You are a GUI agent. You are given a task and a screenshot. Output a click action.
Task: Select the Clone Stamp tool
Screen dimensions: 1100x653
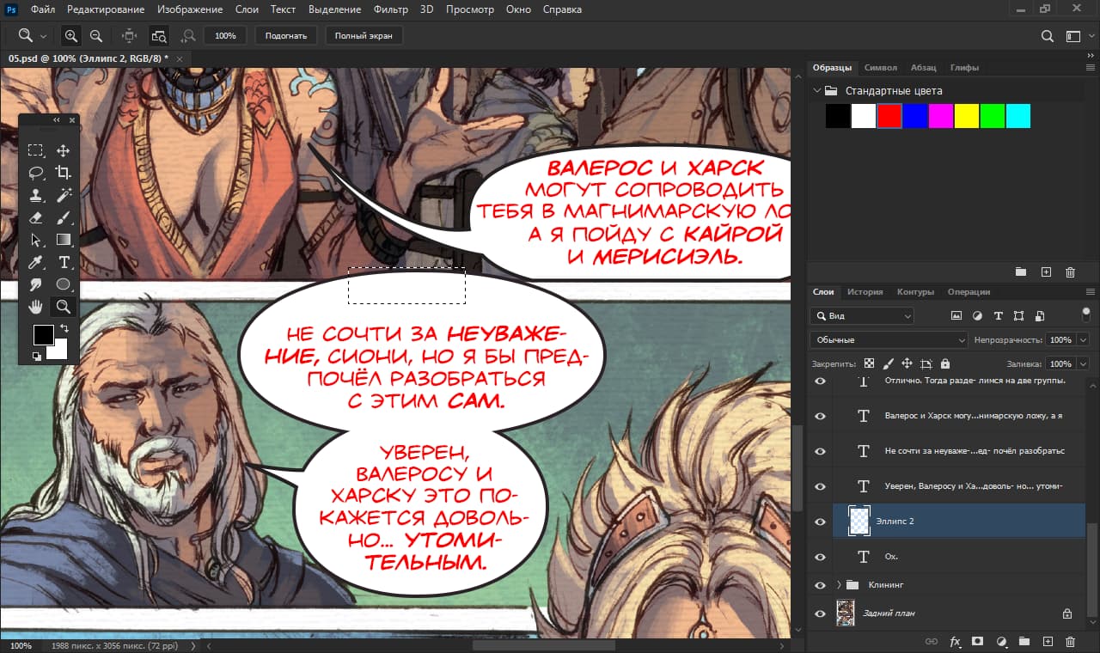35,195
